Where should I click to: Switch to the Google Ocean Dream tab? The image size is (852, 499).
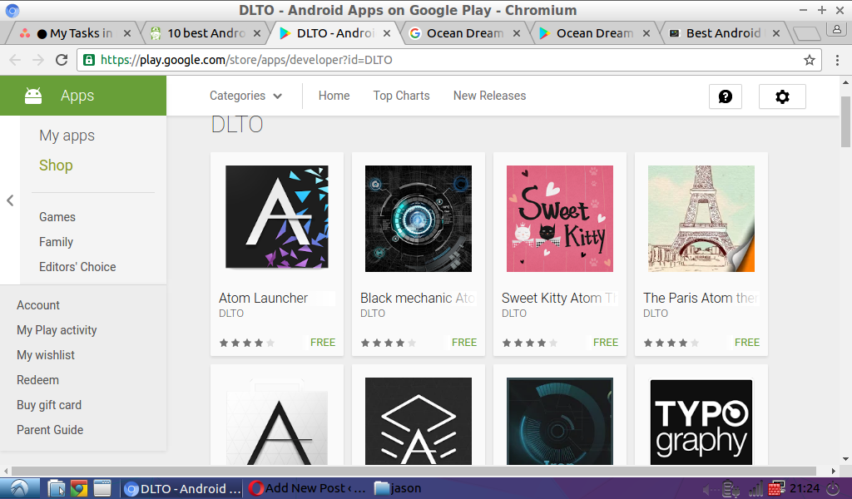(x=464, y=33)
